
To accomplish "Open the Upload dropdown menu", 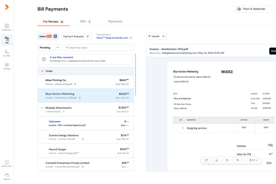I will pos(156,36).
